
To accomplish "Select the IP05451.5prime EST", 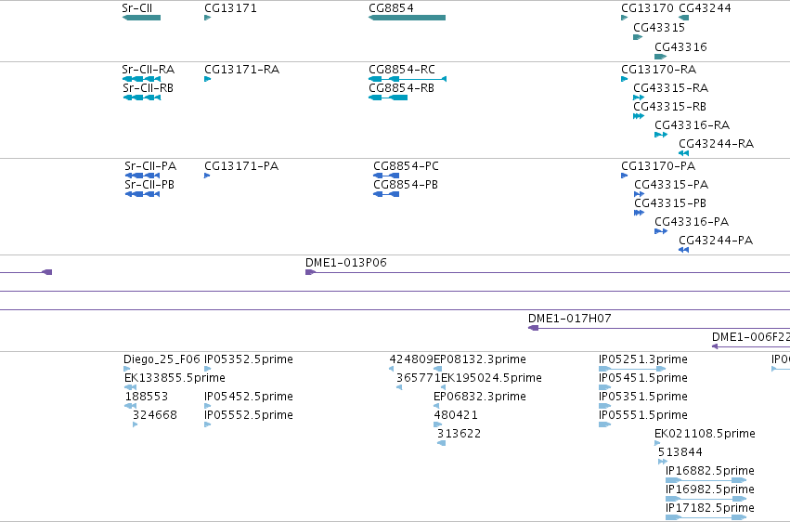I will [604, 387].
